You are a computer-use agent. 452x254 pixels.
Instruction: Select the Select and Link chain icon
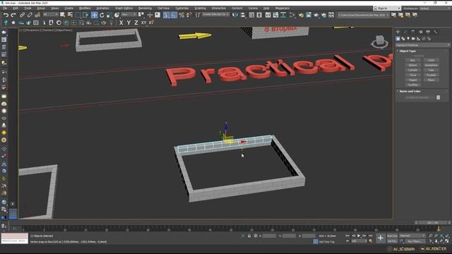[x=22, y=15]
